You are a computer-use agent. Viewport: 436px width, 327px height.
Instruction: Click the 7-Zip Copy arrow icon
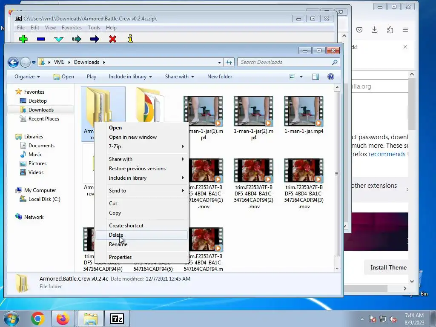77,39
